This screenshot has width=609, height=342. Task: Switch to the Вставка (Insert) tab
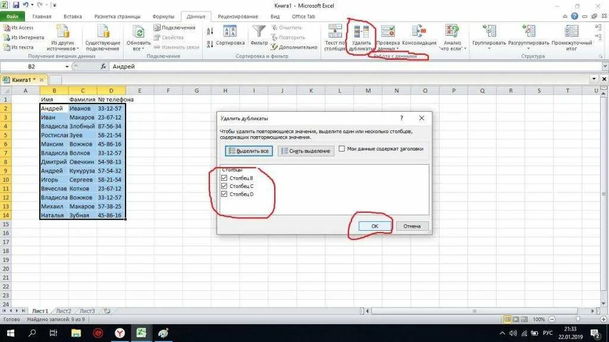(73, 17)
